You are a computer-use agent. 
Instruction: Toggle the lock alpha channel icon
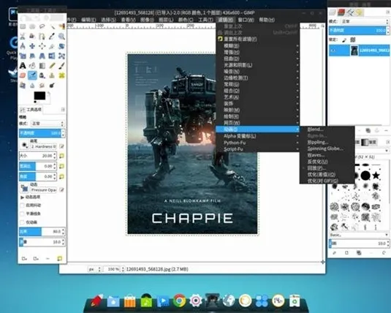tap(353, 40)
